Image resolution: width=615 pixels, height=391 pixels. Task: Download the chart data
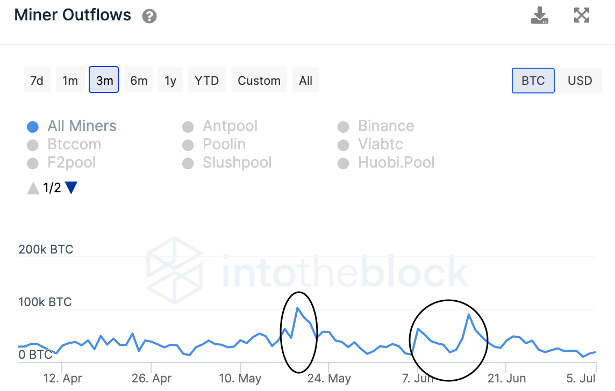(539, 16)
